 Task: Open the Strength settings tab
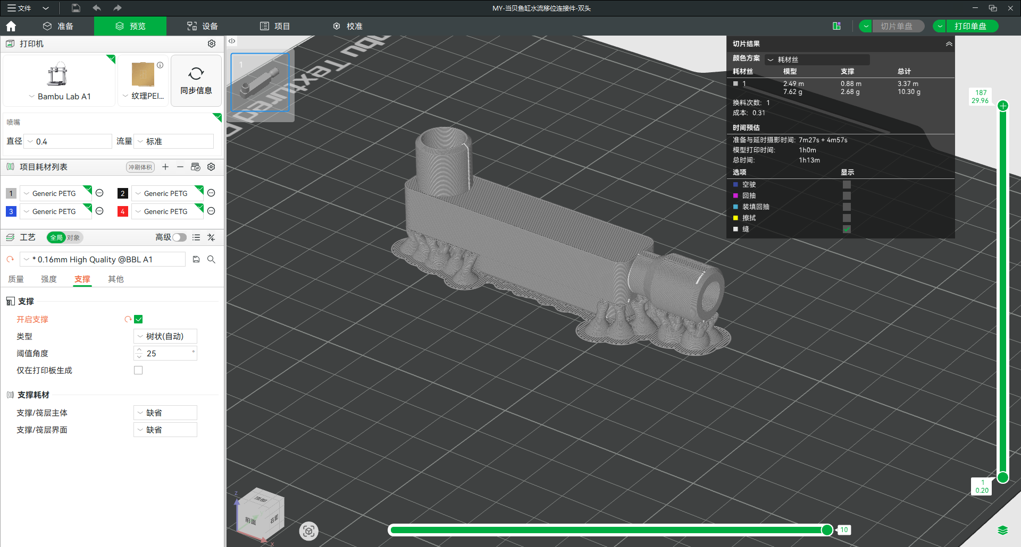pyautogui.click(x=49, y=279)
